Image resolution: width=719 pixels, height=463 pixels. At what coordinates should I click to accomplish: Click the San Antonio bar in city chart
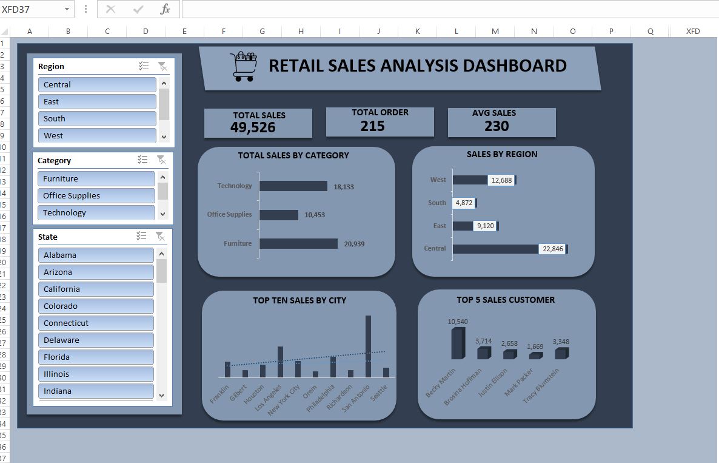tap(368, 346)
